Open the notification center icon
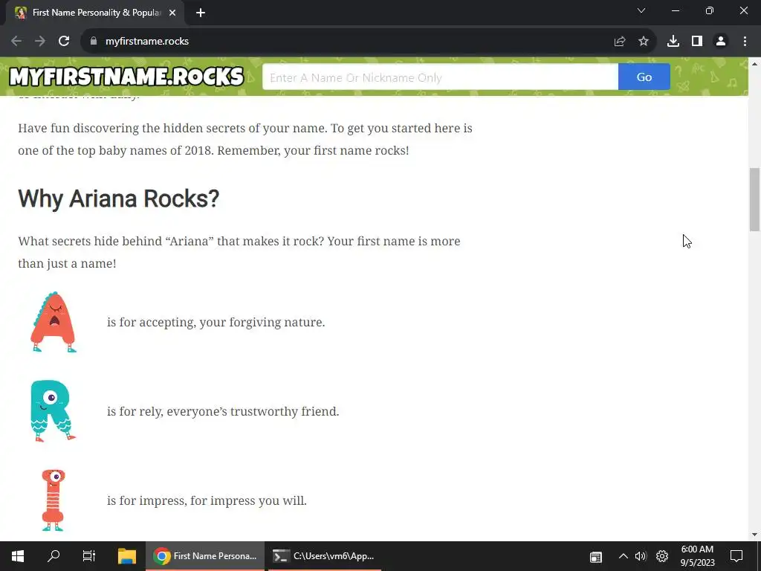The image size is (761, 571). tap(736, 556)
